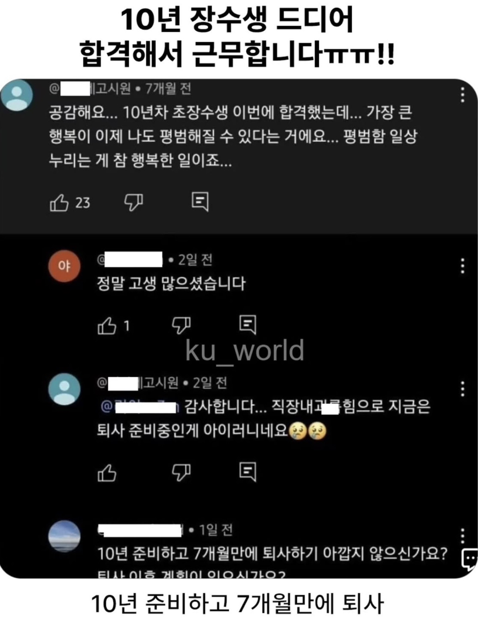Open three-dot menu on top comment

point(462,95)
